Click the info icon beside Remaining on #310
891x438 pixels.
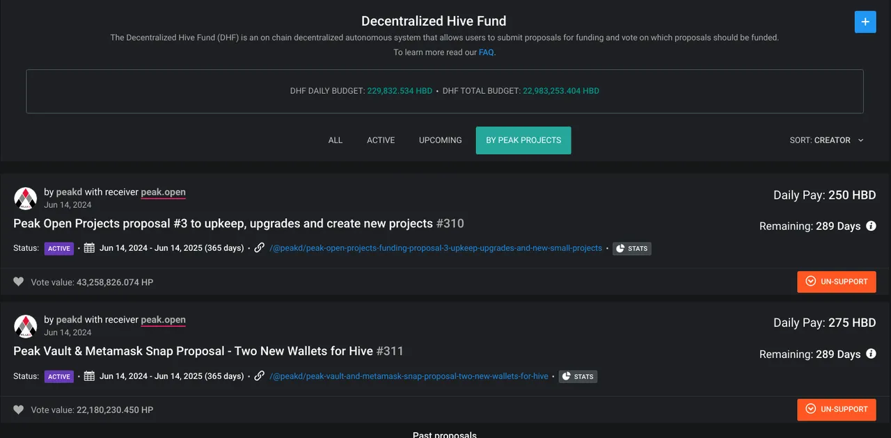pos(872,226)
